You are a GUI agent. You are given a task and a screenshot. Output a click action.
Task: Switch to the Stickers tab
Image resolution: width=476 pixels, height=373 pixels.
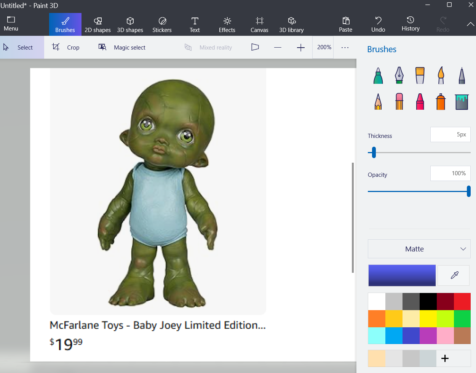(162, 24)
